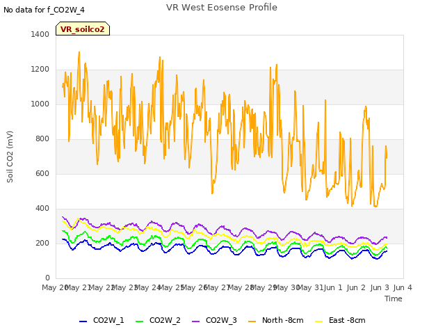This screenshot has height=334, width=445.
Task: Click the chart title VR West Eosense Profile
Action: [222, 8]
